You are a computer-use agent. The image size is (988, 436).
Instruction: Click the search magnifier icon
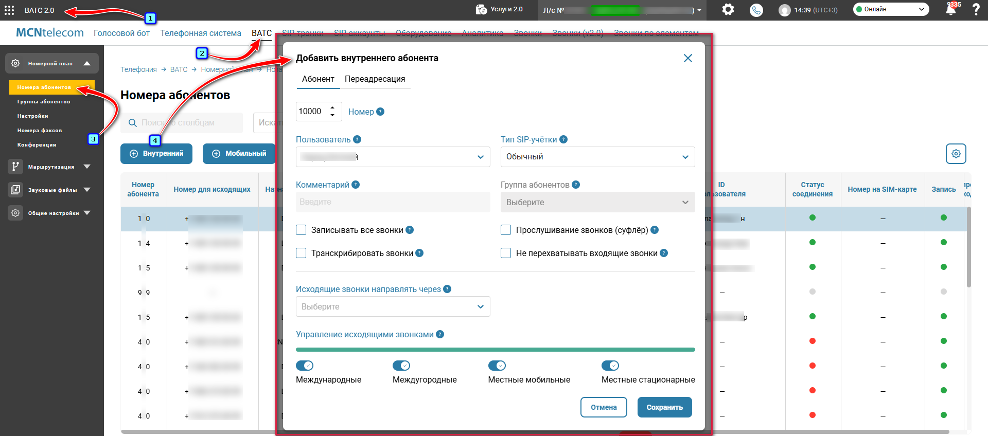point(133,123)
